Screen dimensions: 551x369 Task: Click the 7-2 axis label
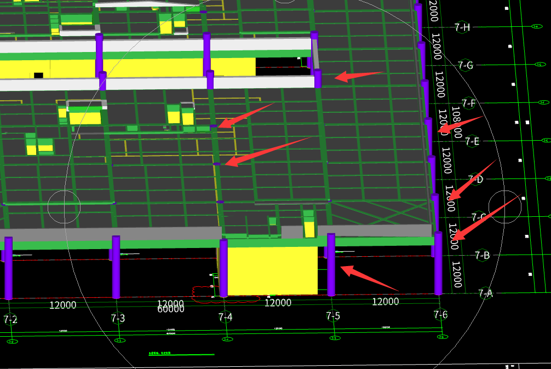[10, 320]
